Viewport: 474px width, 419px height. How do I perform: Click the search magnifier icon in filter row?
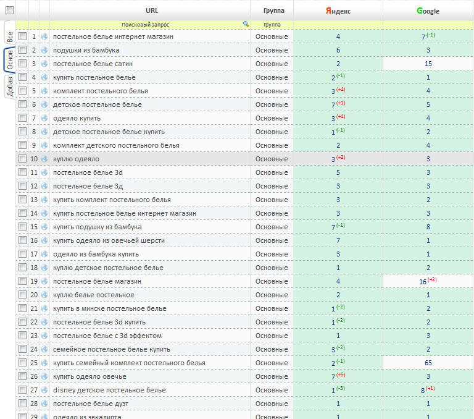pyautogui.click(x=246, y=24)
